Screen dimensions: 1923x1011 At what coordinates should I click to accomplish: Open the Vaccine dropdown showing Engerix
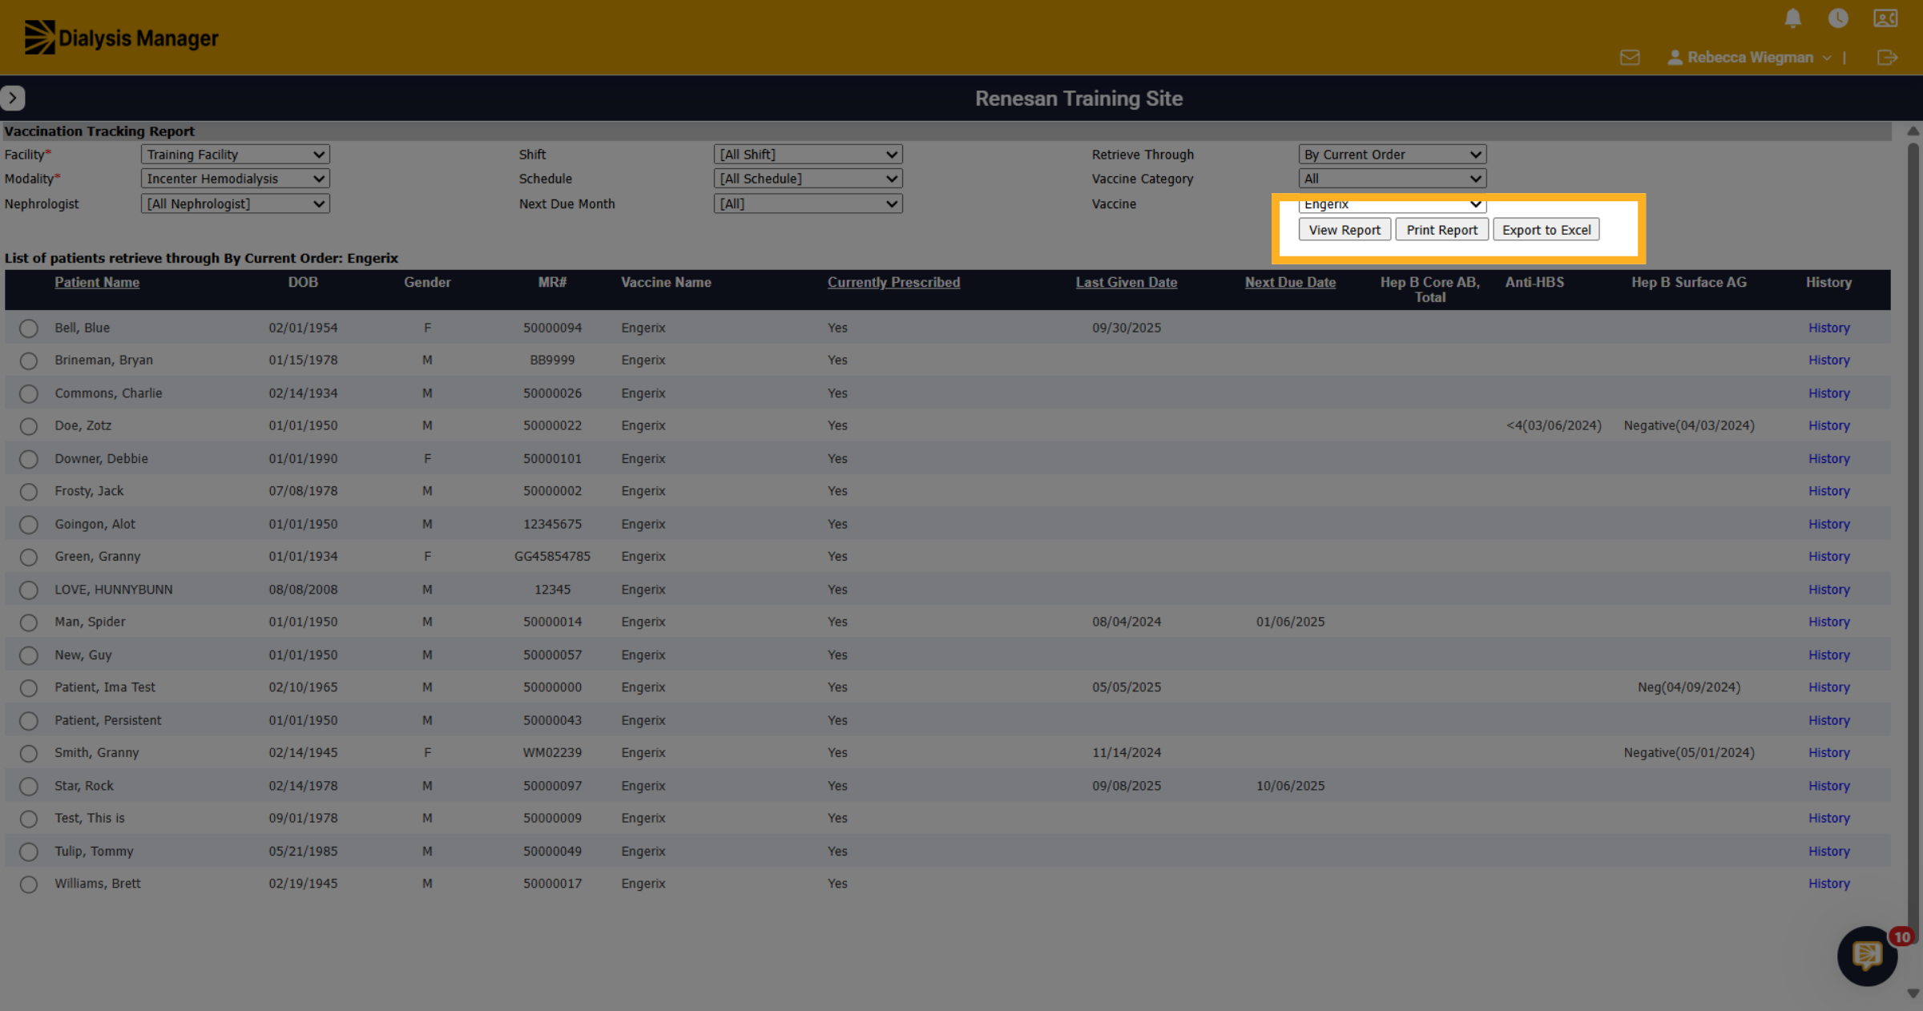click(1393, 204)
